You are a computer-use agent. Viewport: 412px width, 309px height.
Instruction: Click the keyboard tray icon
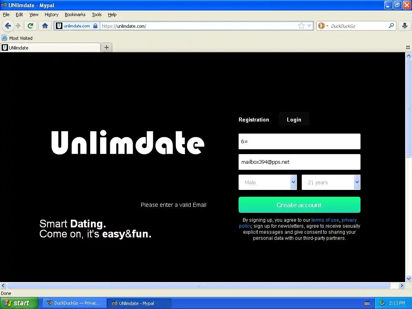pyautogui.click(x=367, y=303)
